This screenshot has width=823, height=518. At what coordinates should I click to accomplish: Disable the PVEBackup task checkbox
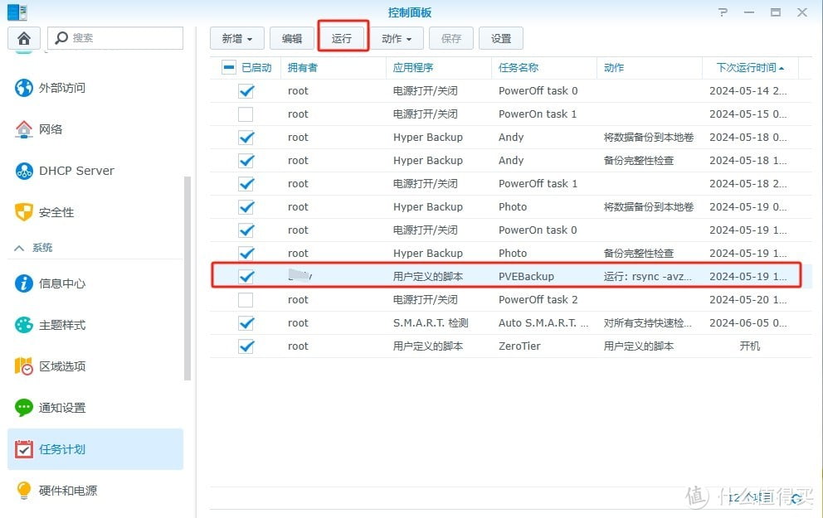[x=246, y=277]
